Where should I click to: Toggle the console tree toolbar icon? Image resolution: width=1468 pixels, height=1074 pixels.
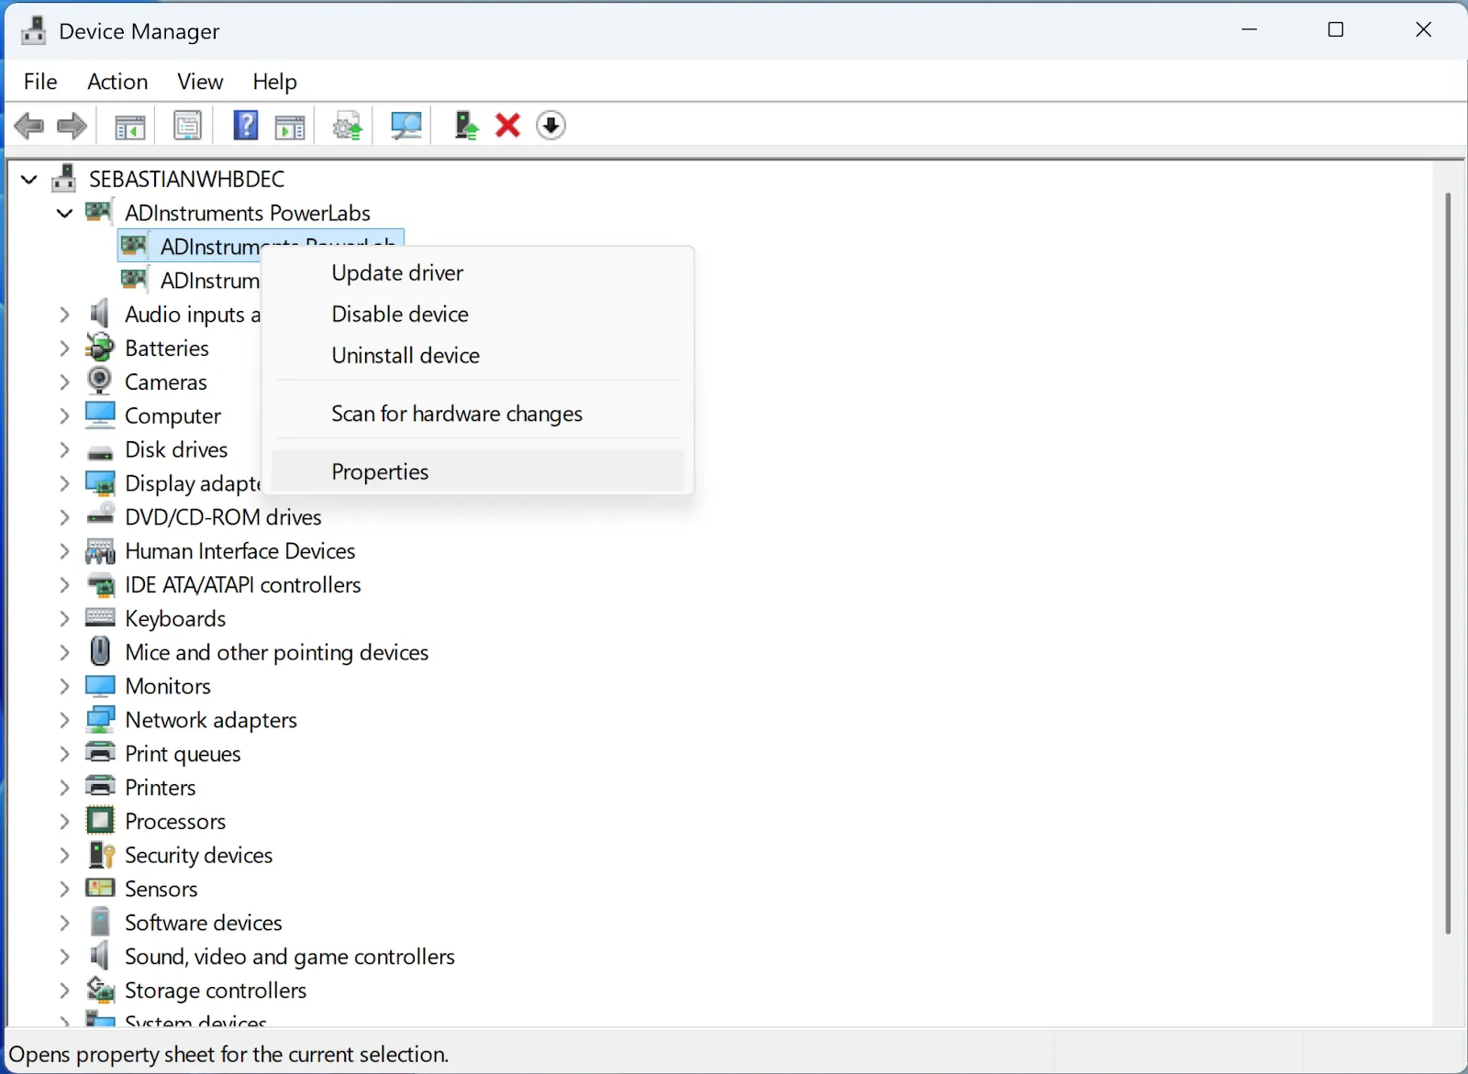130,127
